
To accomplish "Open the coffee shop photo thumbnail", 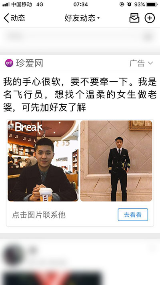I will tap(43, 161).
